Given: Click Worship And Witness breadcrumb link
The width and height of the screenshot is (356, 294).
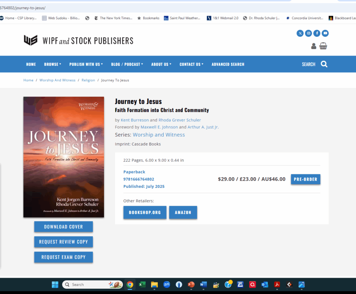Looking at the screenshot, I should (x=57, y=80).
